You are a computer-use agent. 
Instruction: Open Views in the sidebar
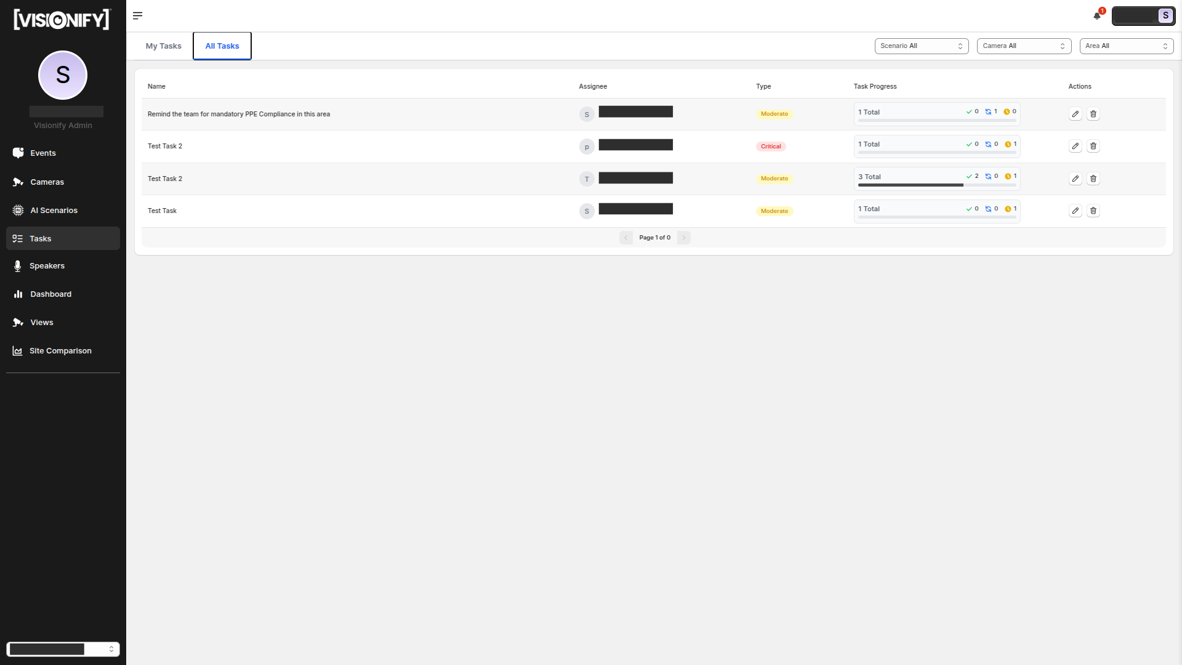click(x=63, y=323)
